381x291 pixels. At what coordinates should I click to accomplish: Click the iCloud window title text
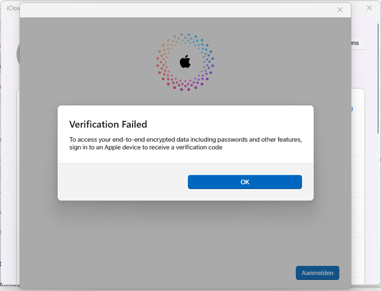(x=13, y=8)
